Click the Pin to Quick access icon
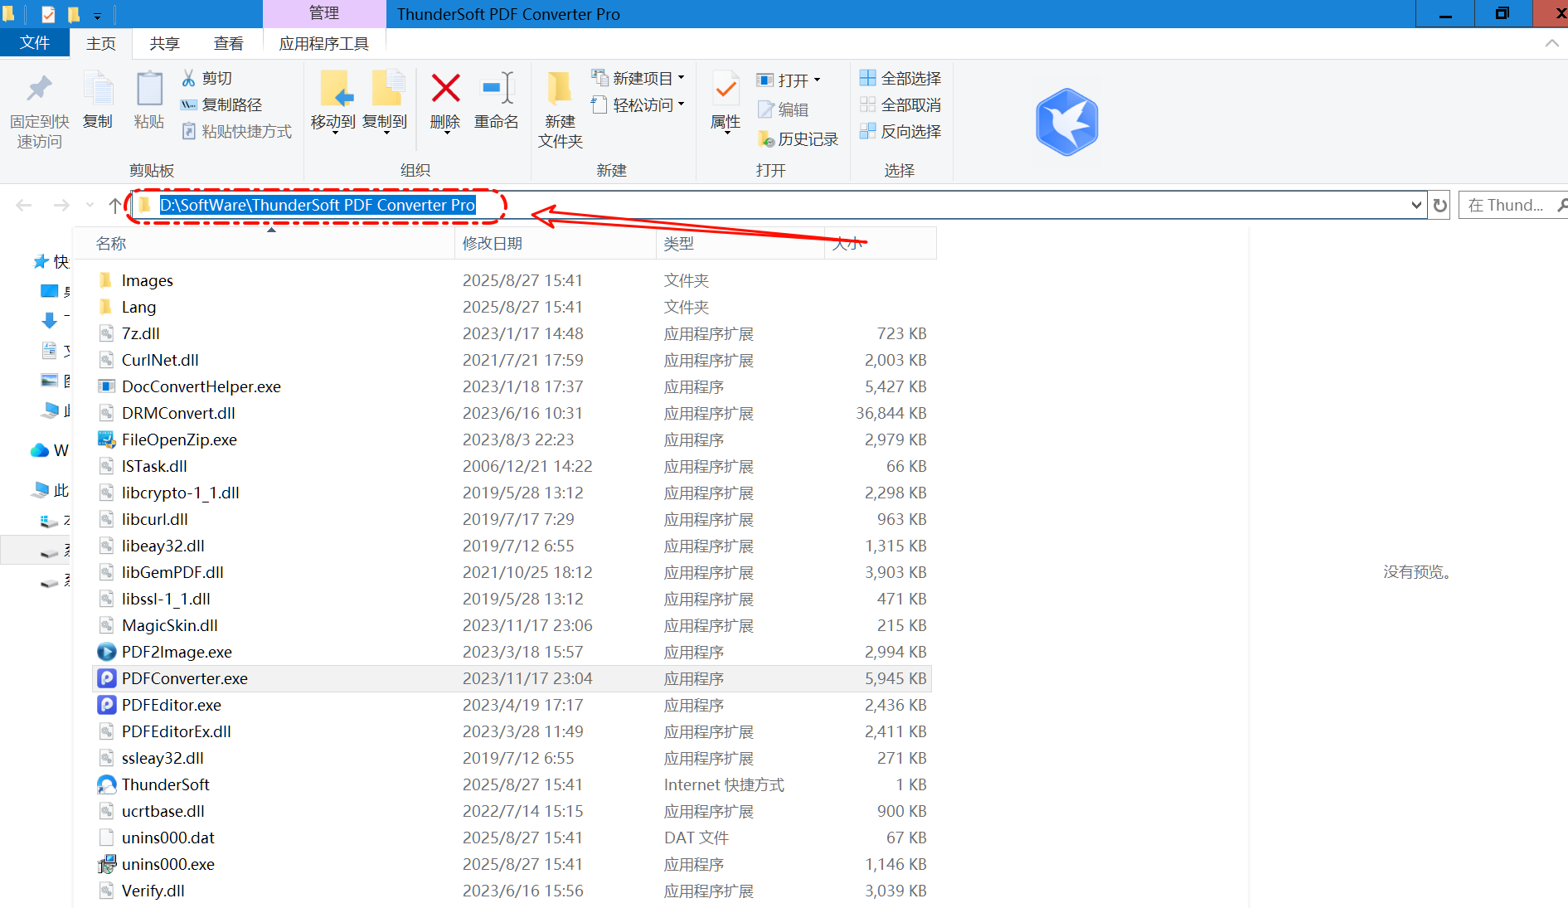 39,89
